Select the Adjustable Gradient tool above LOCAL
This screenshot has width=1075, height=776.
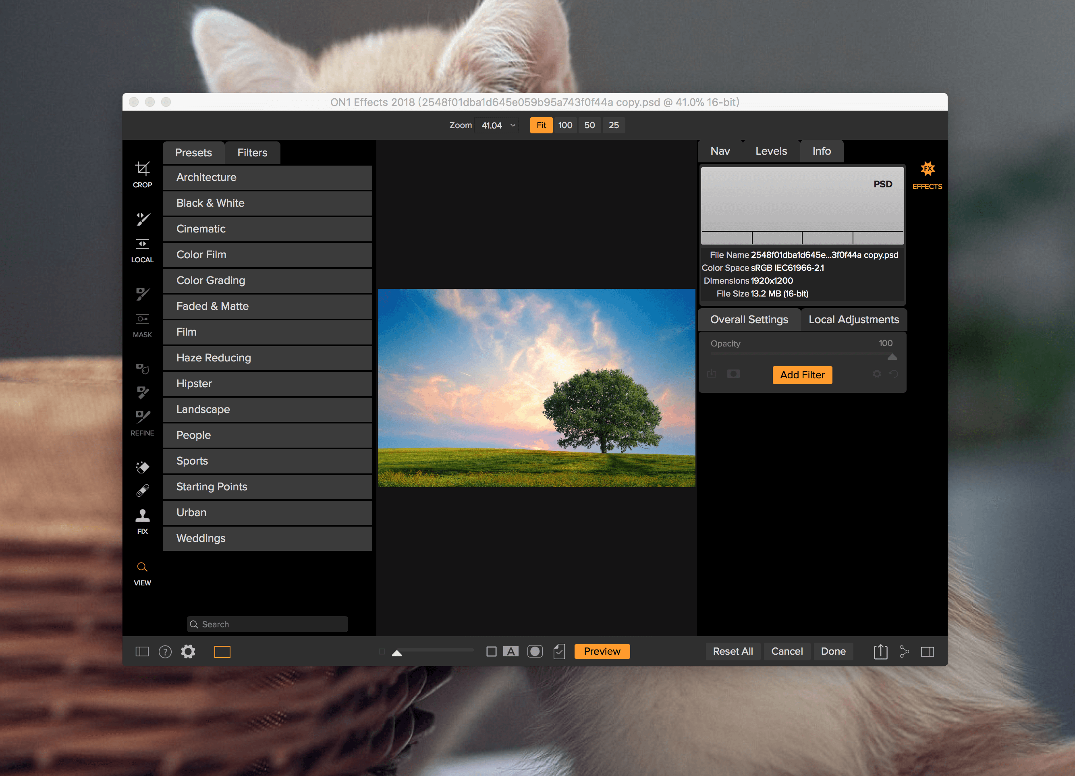tap(142, 244)
